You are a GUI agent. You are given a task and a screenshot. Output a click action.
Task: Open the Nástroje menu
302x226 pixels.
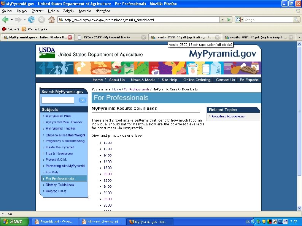[85, 11]
